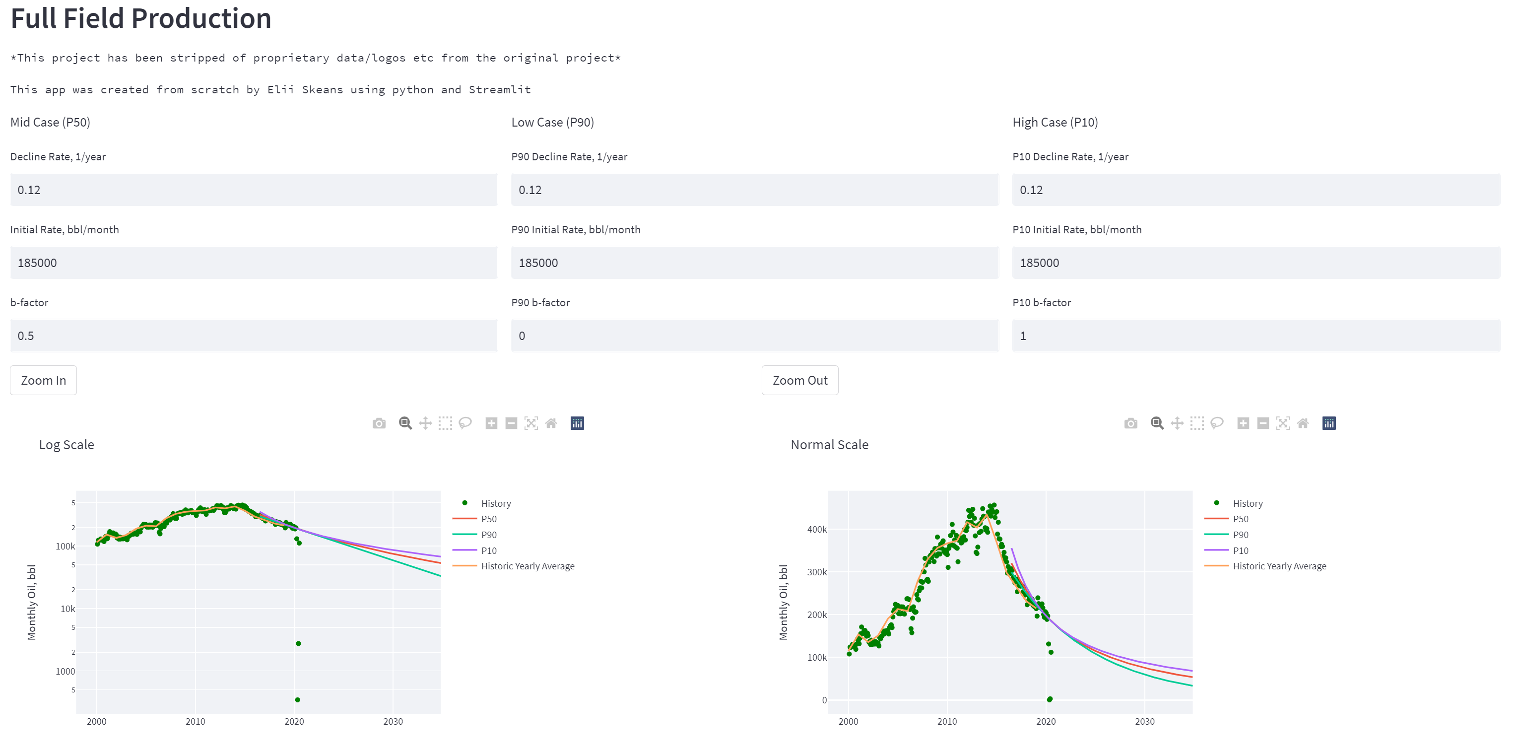
Task: Select Pan tool in Normal Scale chart toolbar
Action: 1177,423
